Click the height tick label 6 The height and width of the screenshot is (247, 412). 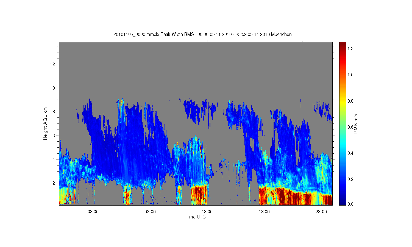tap(54, 136)
